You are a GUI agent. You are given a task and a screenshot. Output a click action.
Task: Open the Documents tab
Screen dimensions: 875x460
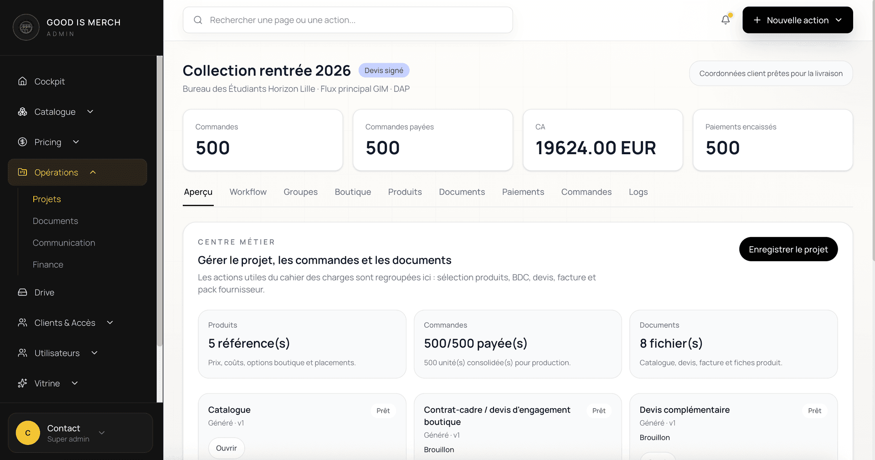pyautogui.click(x=462, y=192)
